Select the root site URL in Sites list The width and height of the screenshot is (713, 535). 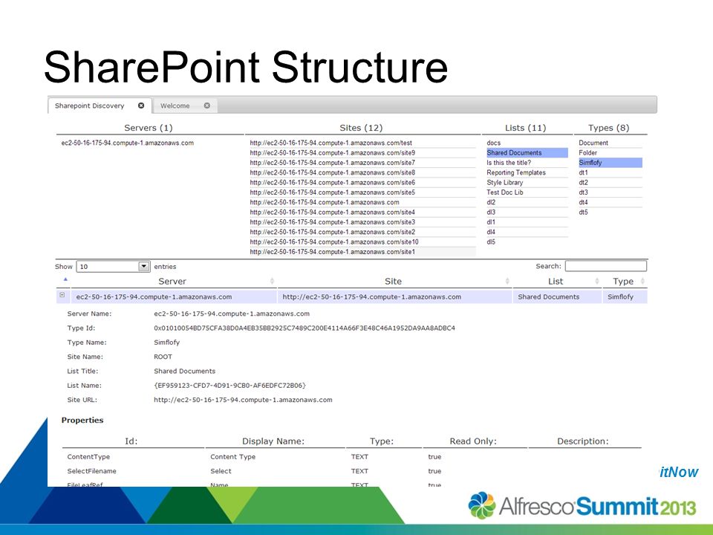point(325,202)
